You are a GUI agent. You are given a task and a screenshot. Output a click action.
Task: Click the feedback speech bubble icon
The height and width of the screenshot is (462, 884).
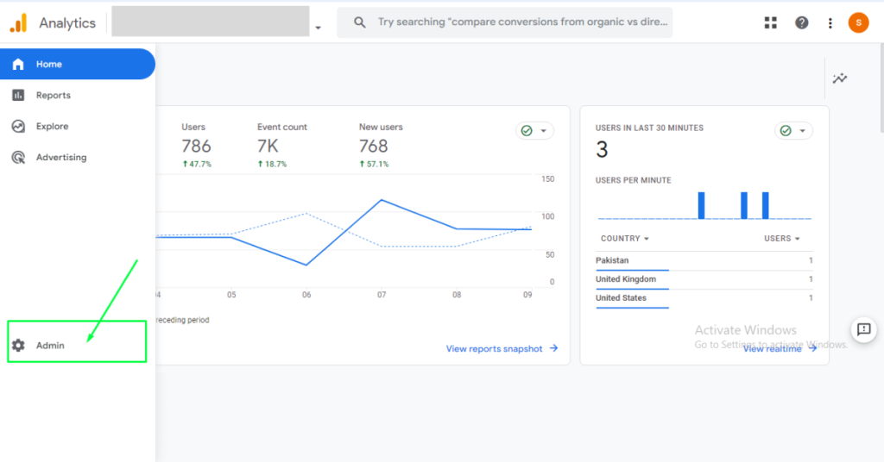(863, 329)
